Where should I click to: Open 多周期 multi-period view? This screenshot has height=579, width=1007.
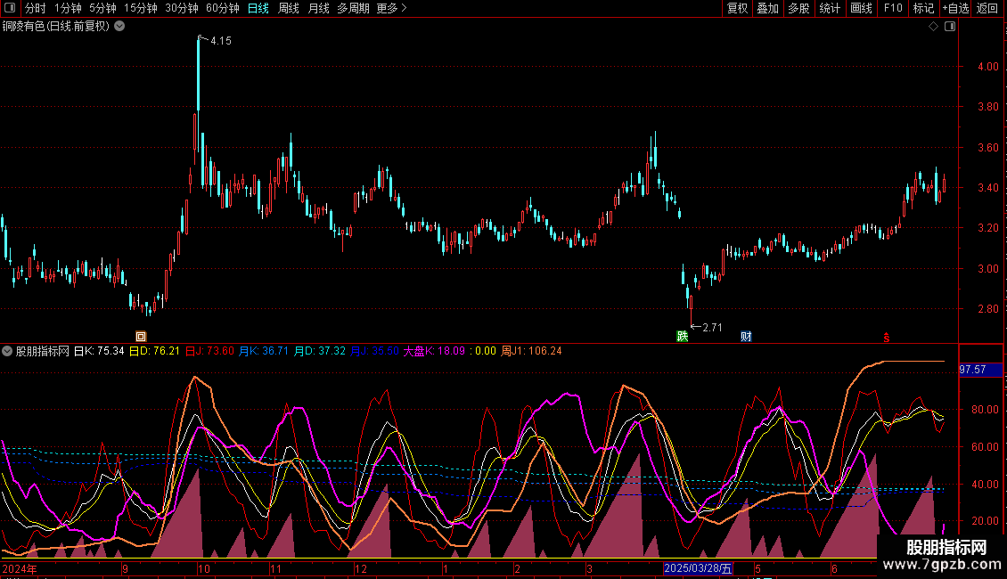click(x=353, y=8)
